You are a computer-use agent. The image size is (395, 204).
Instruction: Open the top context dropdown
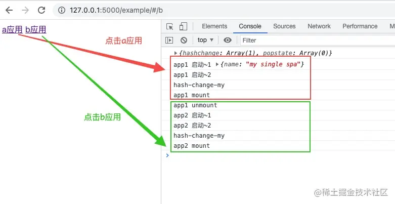tap(205, 40)
